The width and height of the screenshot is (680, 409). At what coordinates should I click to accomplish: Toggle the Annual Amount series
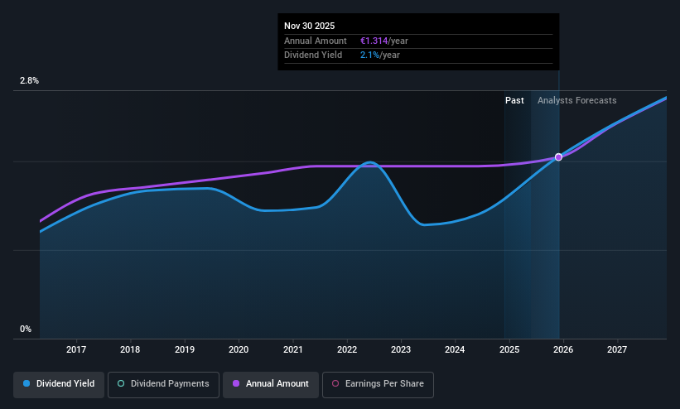pos(271,384)
